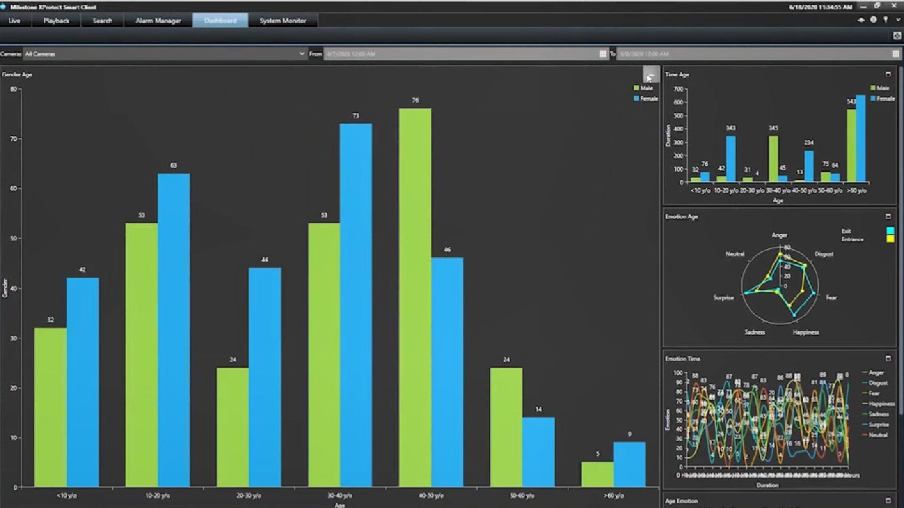Click the Milestone XProtect app icon
Image resolution: width=904 pixels, height=508 pixels.
(x=3, y=7)
